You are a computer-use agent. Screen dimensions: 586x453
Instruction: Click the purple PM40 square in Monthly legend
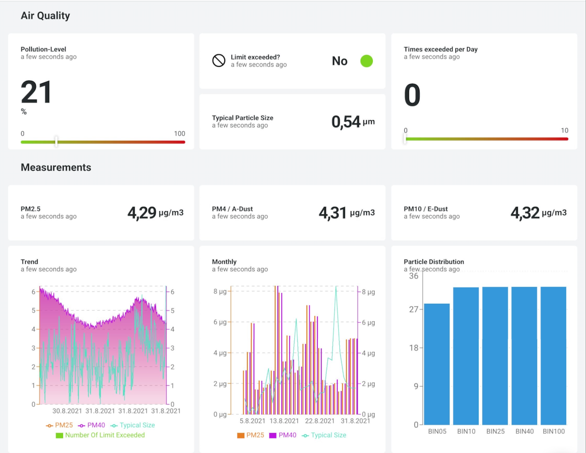click(x=273, y=435)
